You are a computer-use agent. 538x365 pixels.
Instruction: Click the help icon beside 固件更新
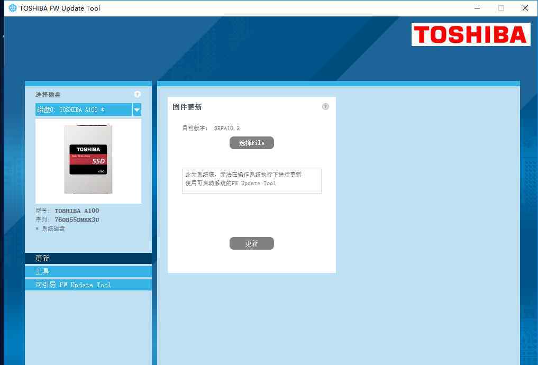(x=325, y=107)
